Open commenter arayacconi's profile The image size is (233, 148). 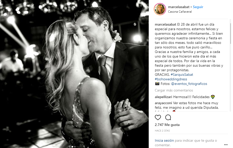[x=163, y=103]
